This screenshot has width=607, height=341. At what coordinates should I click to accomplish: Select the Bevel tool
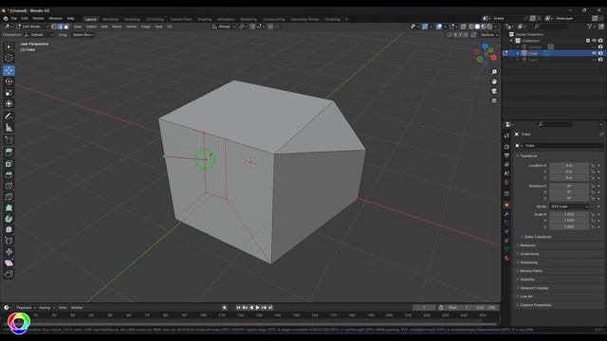(x=9, y=174)
